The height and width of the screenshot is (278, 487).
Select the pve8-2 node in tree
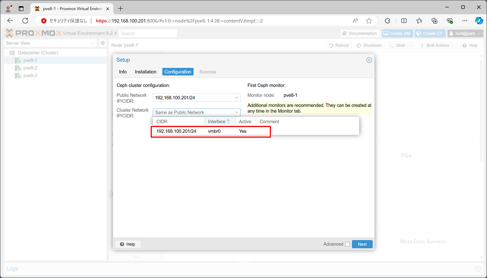(30, 68)
